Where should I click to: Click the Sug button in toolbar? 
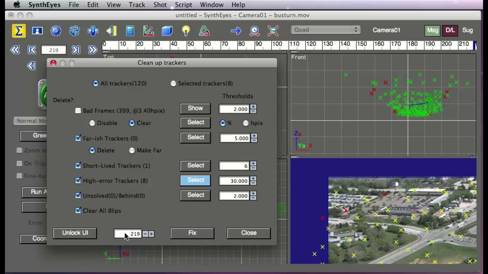(467, 30)
